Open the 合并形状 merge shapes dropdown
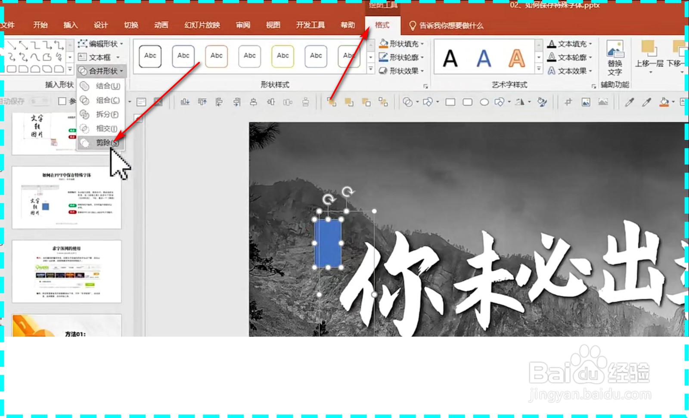Screen dimensions: 689x418 [101, 71]
